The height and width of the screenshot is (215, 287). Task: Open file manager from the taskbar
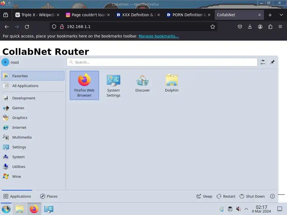coord(20,209)
